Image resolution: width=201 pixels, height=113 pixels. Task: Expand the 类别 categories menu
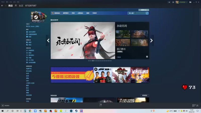click(73, 13)
